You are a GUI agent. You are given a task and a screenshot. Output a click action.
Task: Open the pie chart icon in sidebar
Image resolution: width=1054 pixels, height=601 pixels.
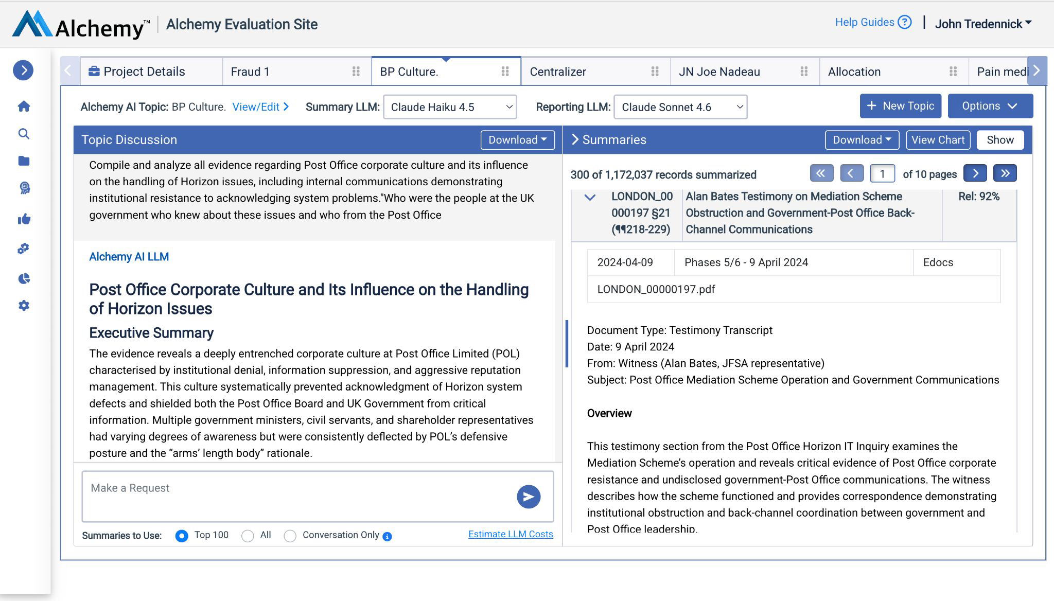click(x=24, y=278)
